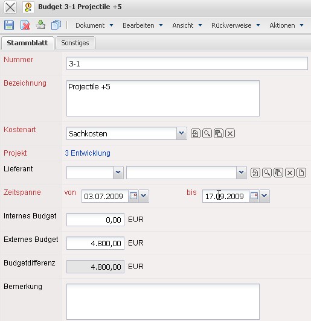Expand the Kostenart Sachkosten dropdown
The width and height of the screenshot is (311, 321).
pyautogui.click(x=182, y=133)
